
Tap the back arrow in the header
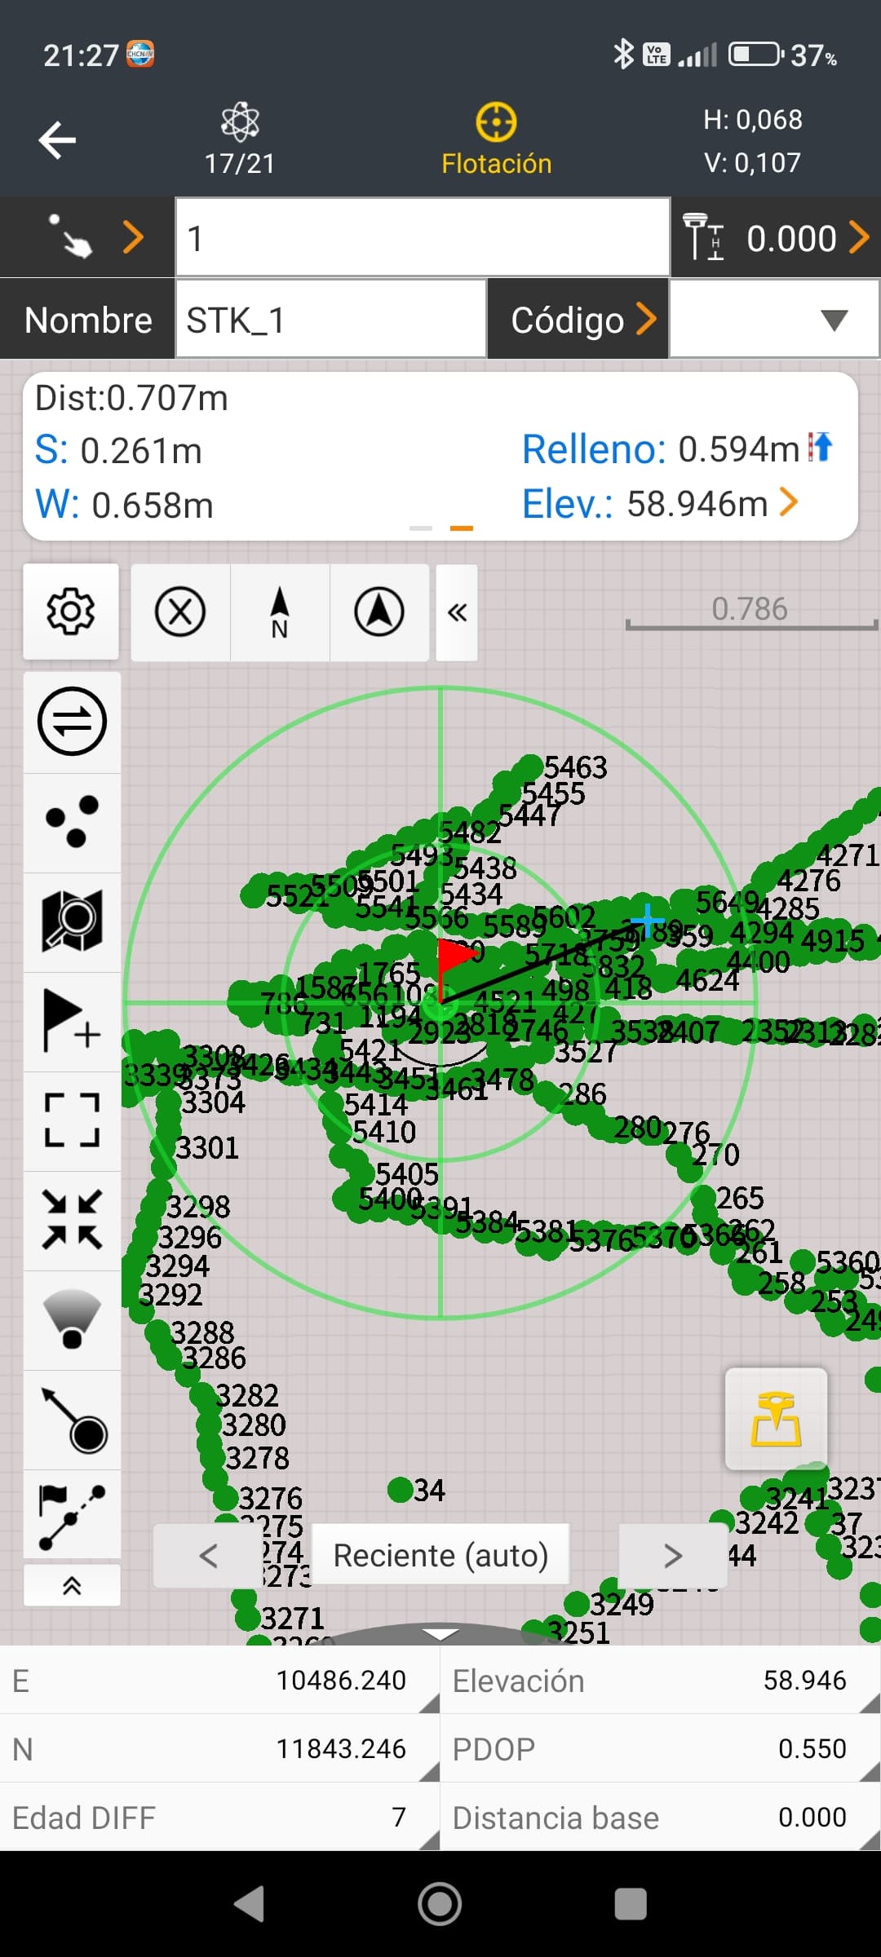pos(57,140)
